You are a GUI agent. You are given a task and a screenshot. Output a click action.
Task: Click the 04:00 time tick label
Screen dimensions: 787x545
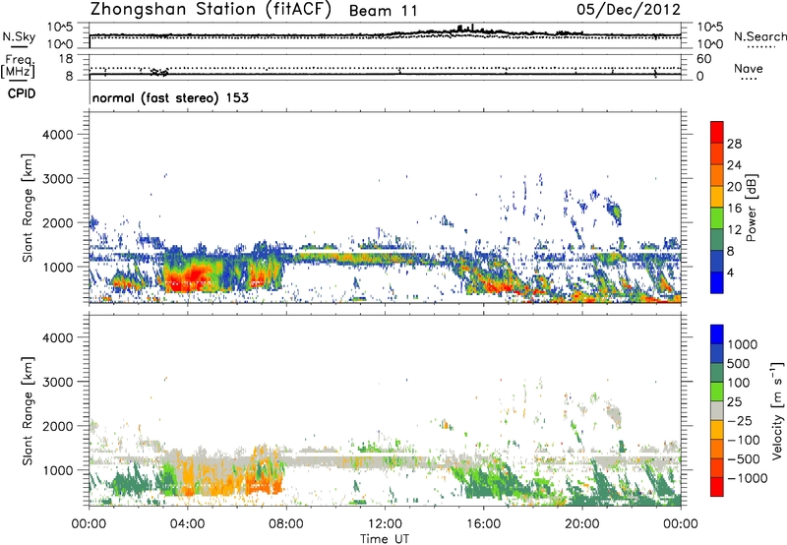187,524
